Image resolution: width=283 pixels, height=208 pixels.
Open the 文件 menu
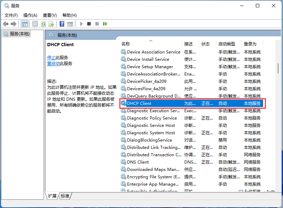coord(11,15)
